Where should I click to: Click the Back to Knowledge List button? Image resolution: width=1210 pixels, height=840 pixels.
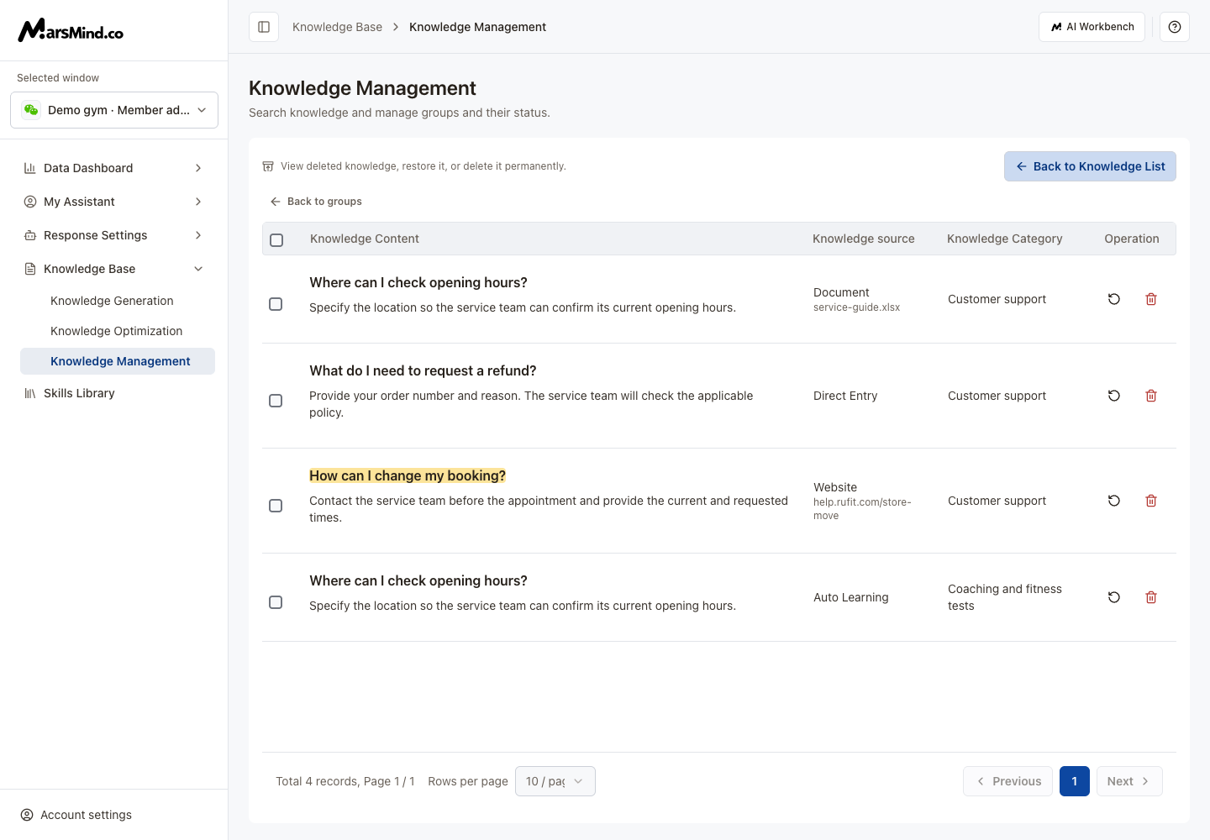(1090, 166)
